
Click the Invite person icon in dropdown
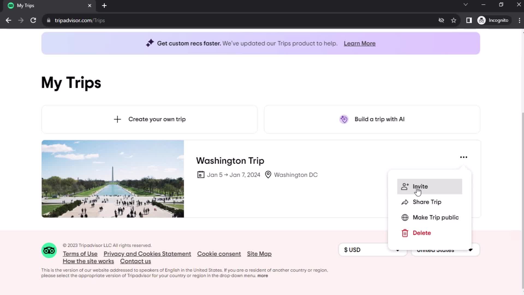(x=405, y=186)
